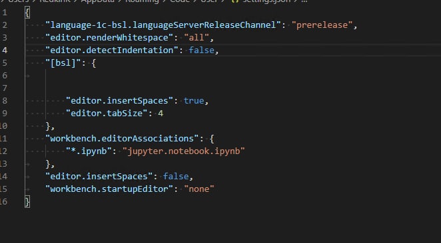Click the opening brace on line 1
The image size is (441, 243).
tap(27, 13)
